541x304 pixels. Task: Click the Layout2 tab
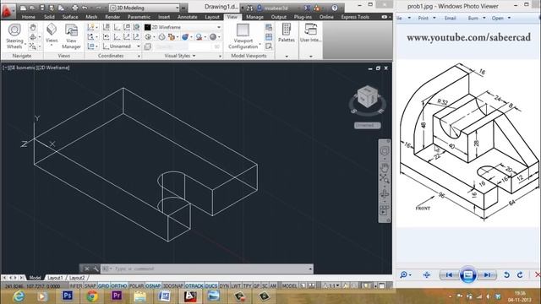[77, 278]
